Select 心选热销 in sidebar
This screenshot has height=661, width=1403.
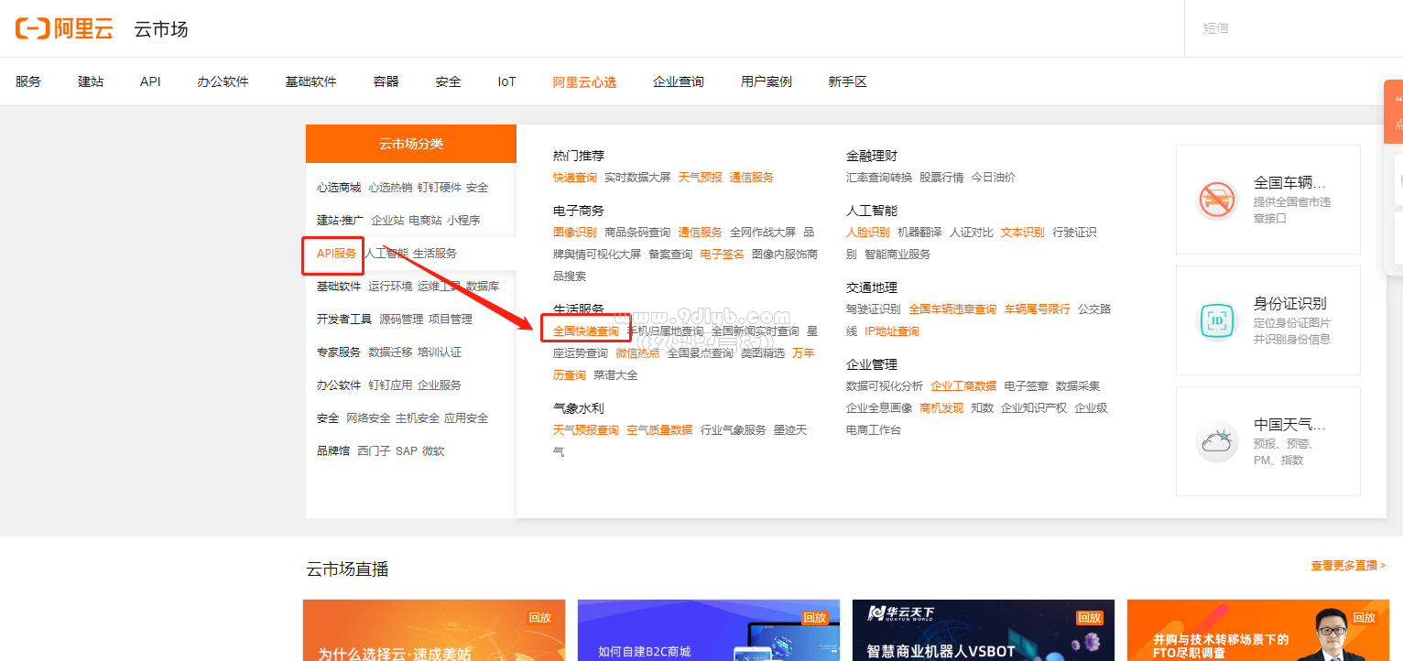tap(390, 188)
